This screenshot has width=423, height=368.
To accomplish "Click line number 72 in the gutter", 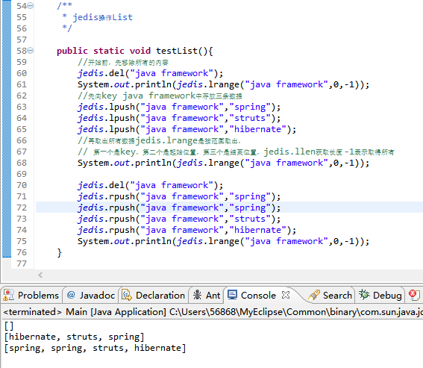I will tap(22, 208).
